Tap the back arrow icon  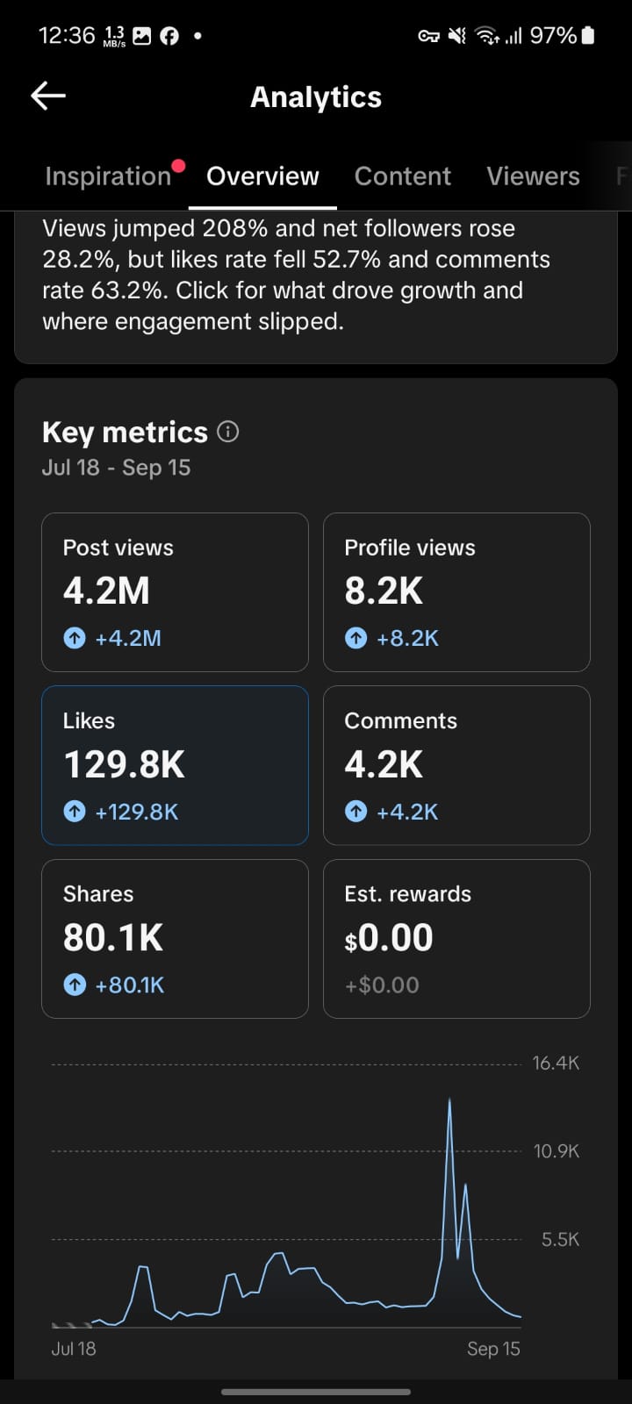[48, 96]
